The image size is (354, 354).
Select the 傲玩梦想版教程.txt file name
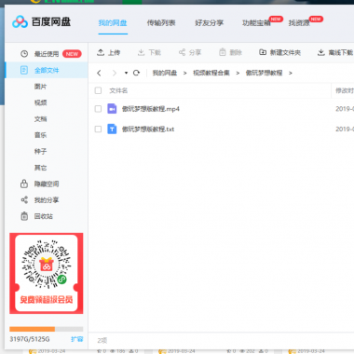148,129
